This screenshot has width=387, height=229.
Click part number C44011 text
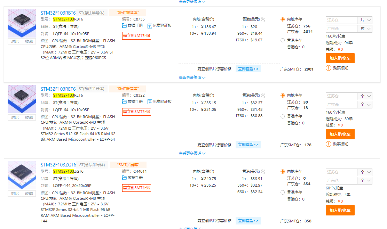click(140, 171)
